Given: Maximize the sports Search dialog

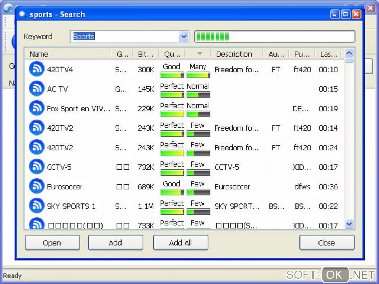Looking at the screenshot, I should (x=346, y=14).
